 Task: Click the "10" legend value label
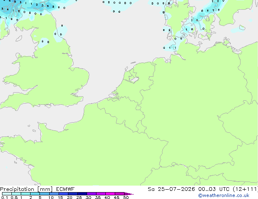(51, 197)
